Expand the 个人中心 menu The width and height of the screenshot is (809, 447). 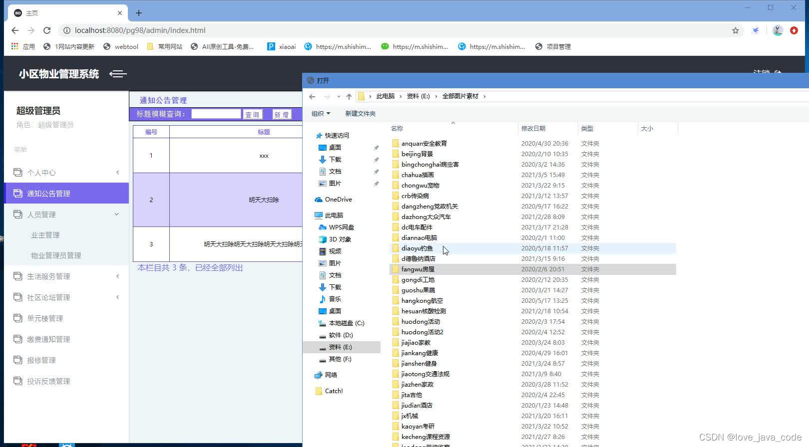(66, 173)
